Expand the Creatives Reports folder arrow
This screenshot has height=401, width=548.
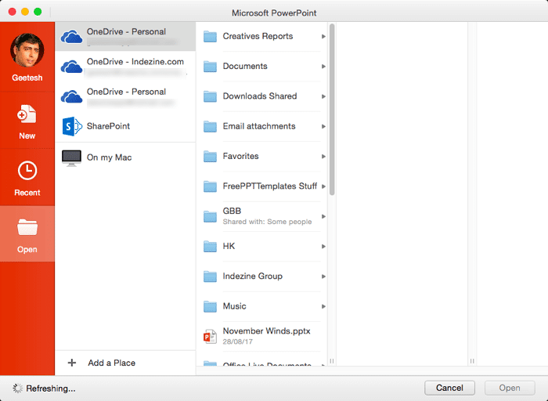323,37
